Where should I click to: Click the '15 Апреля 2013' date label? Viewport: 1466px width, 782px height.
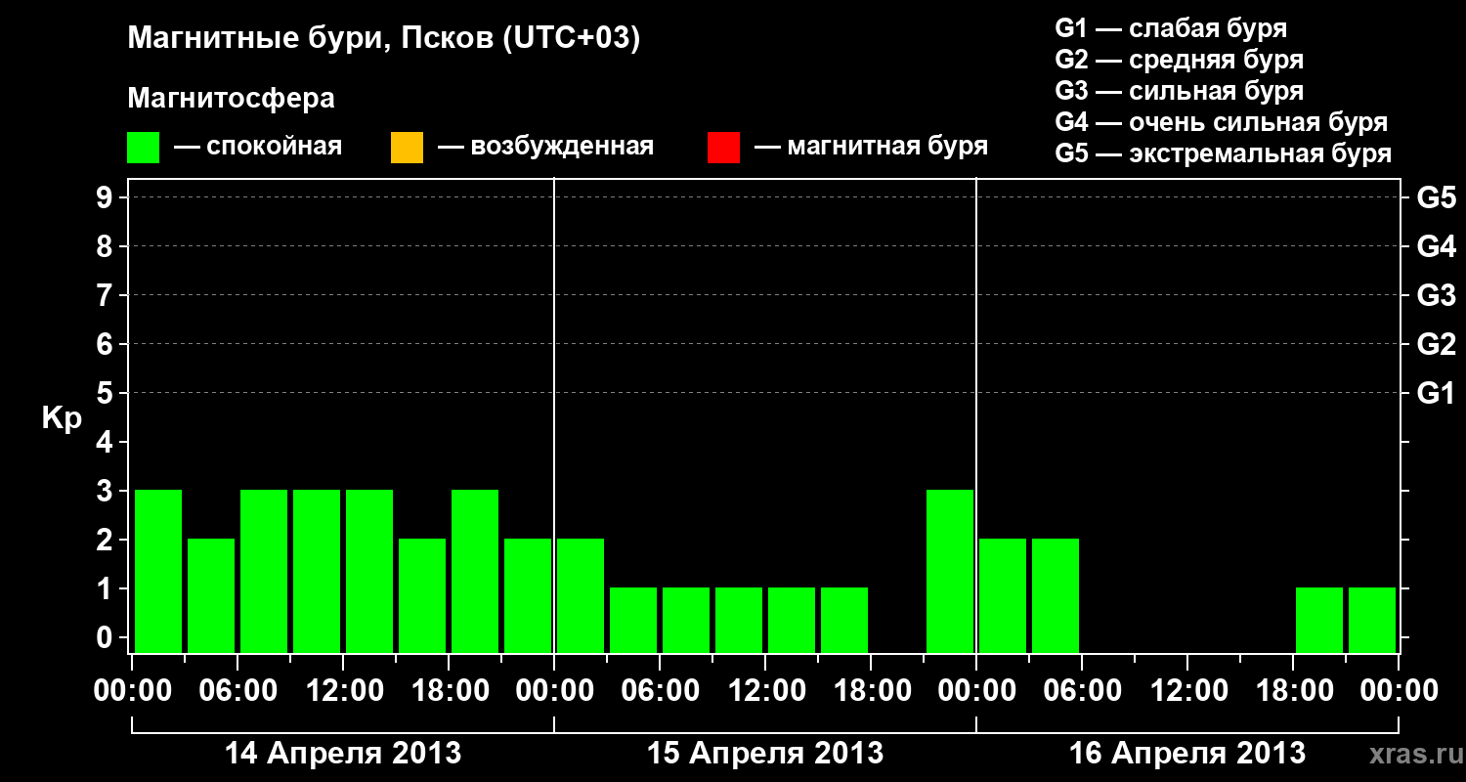765,753
